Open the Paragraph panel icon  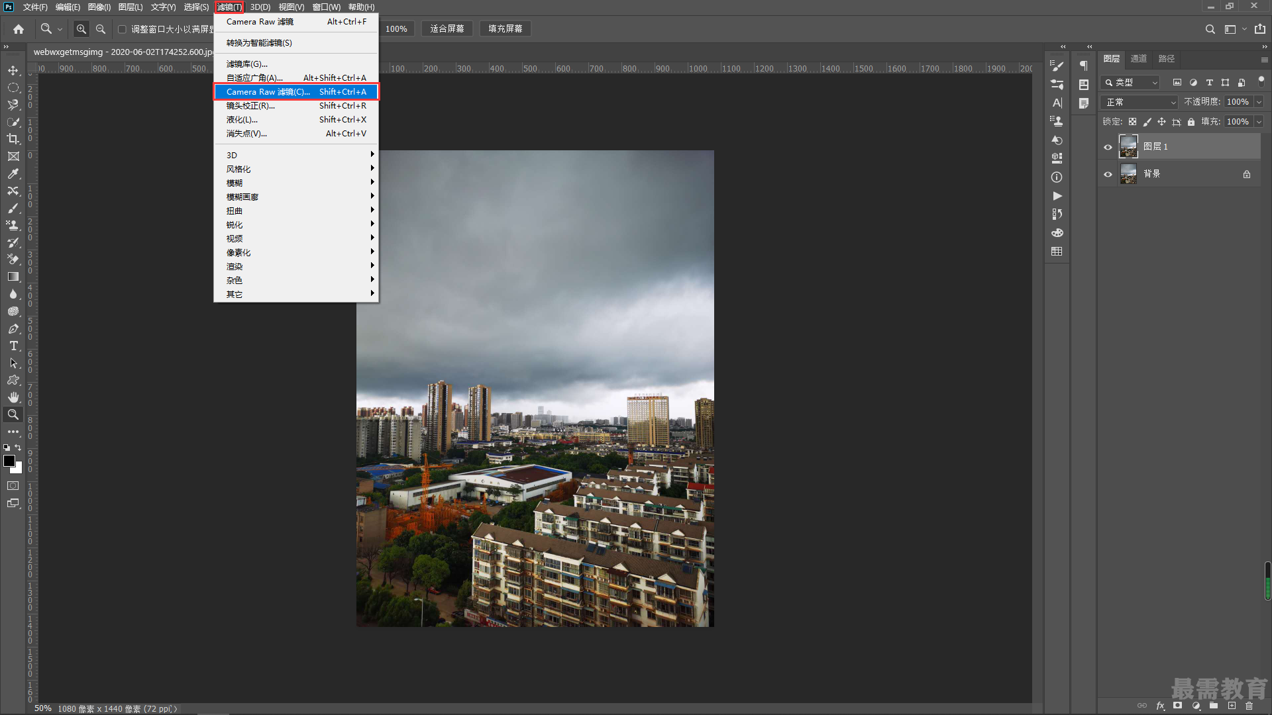pos(1084,66)
